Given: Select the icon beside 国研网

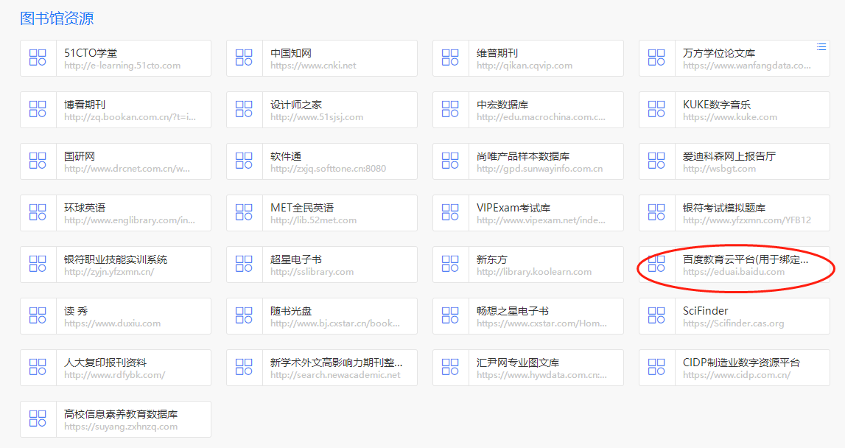Looking at the screenshot, I should click(38, 161).
